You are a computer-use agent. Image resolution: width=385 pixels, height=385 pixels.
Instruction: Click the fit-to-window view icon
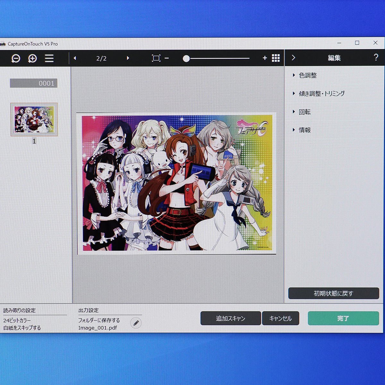point(156,58)
